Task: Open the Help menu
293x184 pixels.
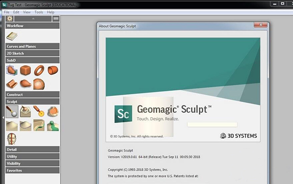Action: coord(50,12)
